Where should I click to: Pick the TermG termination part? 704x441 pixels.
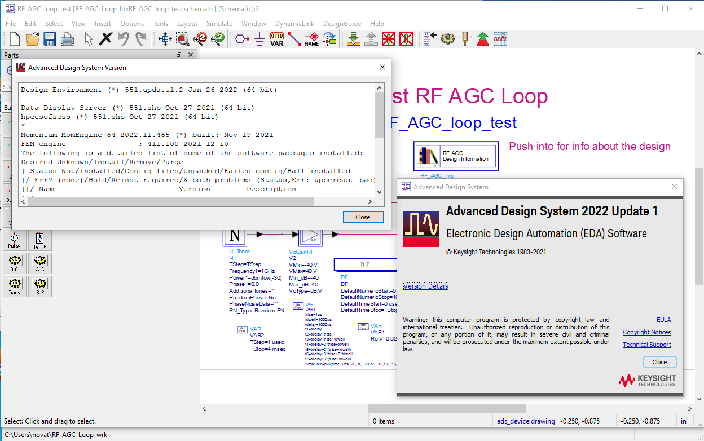click(x=39, y=240)
